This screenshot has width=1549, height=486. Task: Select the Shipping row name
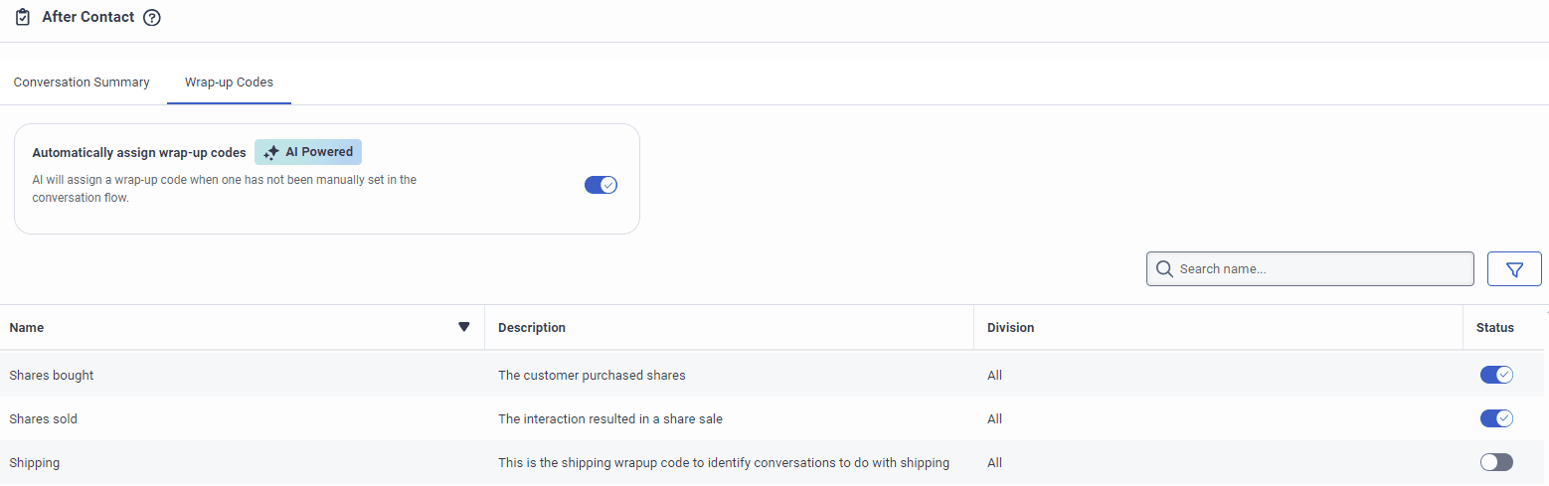pyautogui.click(x=35, y=462)
